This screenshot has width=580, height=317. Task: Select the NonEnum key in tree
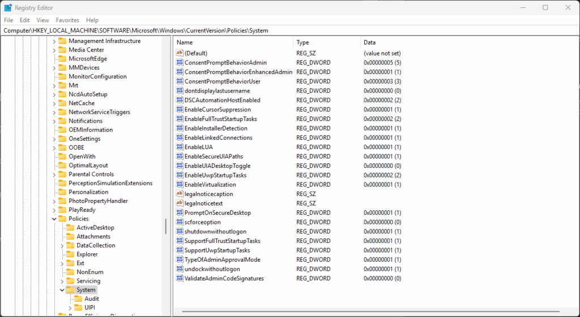(90, 272)
